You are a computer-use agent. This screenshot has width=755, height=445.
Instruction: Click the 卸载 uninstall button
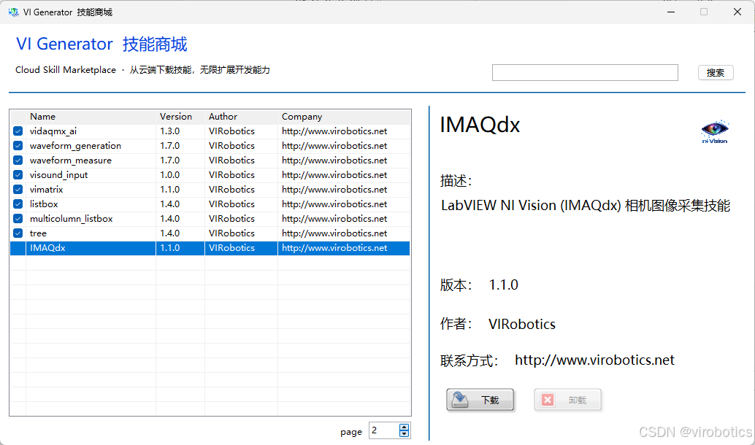pyautogui.click(x=567, y=400)
